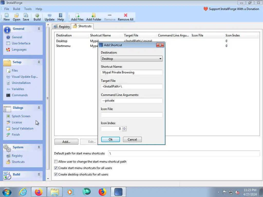Click the Help toolbar icon
This screenshot has height=197, width=263.
pyautogui.click(x=61, y=17)
